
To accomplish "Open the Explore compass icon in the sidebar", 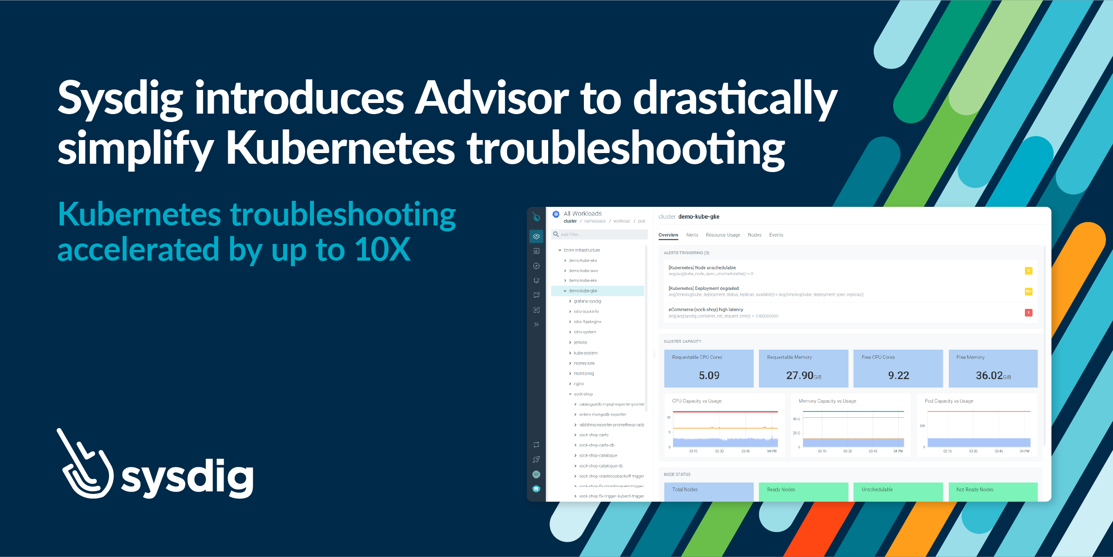I will point(536,266).
